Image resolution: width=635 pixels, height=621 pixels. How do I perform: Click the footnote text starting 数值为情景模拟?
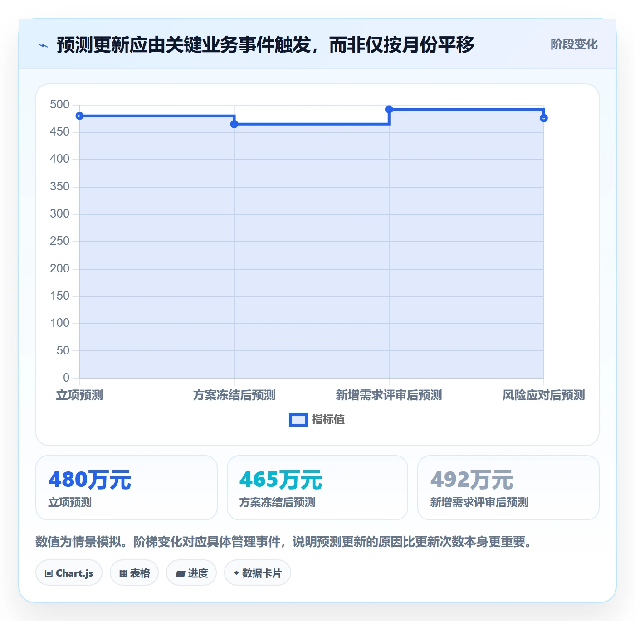284,542
